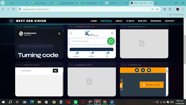Focus the Search for products field

pos(88,41)
